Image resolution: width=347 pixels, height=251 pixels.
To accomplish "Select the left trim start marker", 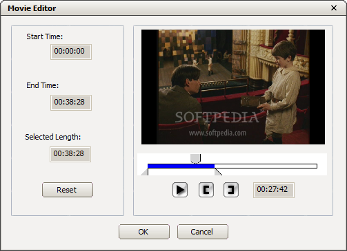I will 144,173.
